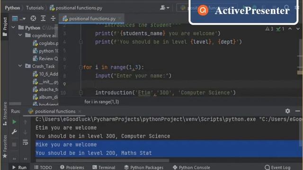Open the TODO tool window
Viewport: 303px width, 170px height.
click(43, 167)
